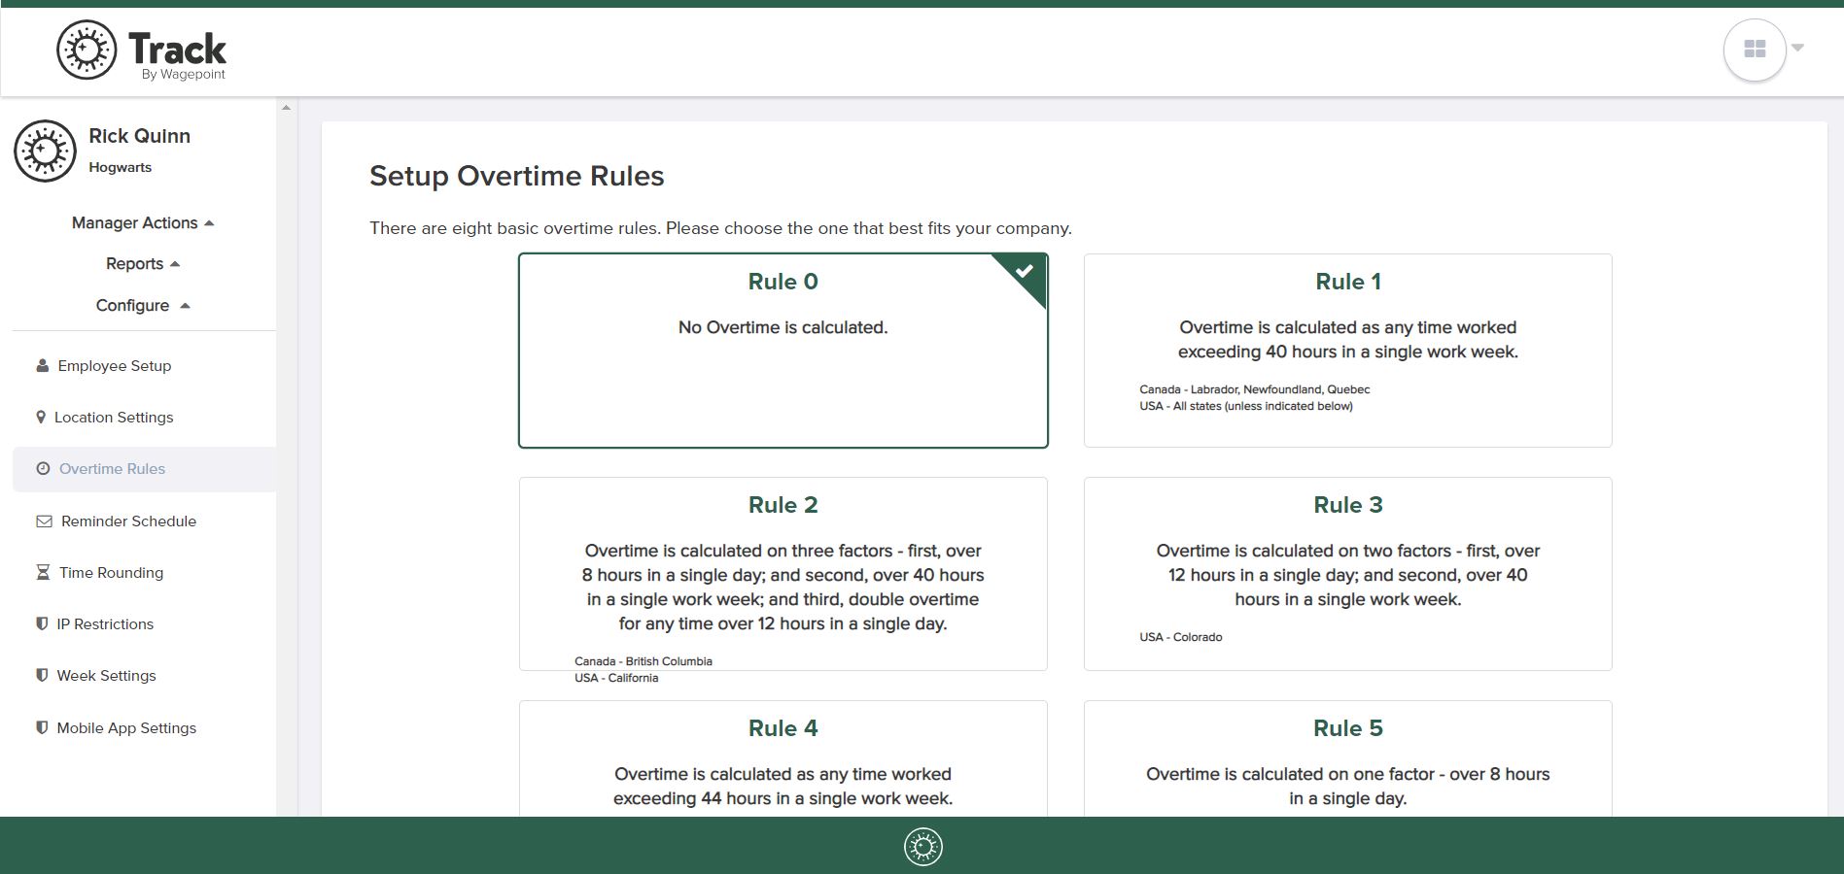Image resolution: width=1844 pixels, height=874 pixels.
Task: Click the Location Settings pin icon
Action: click(41, 418)
